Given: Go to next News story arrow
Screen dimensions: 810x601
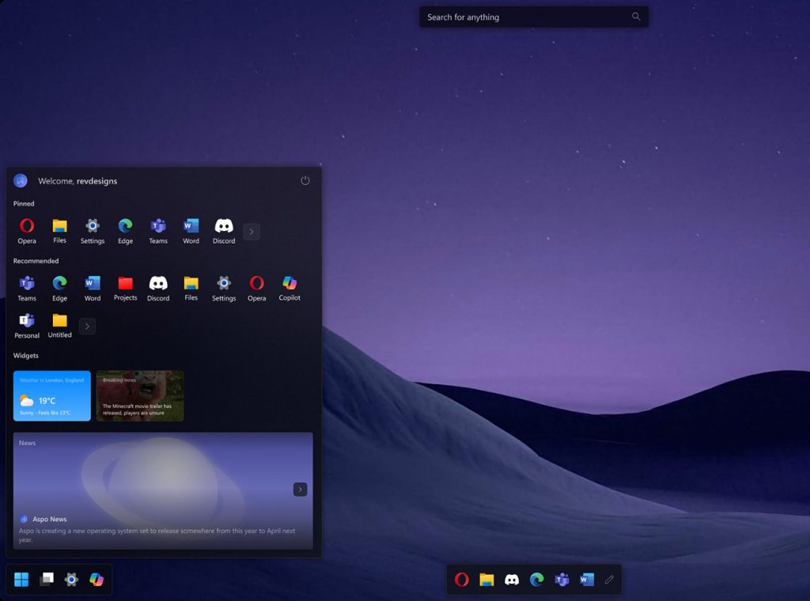Looking at the screenshot, I should [x=300, y=489].
